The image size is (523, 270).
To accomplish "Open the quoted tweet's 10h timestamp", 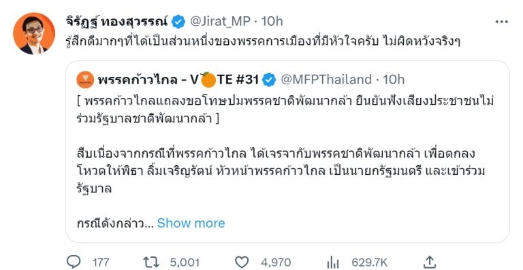I will point(394,80).
